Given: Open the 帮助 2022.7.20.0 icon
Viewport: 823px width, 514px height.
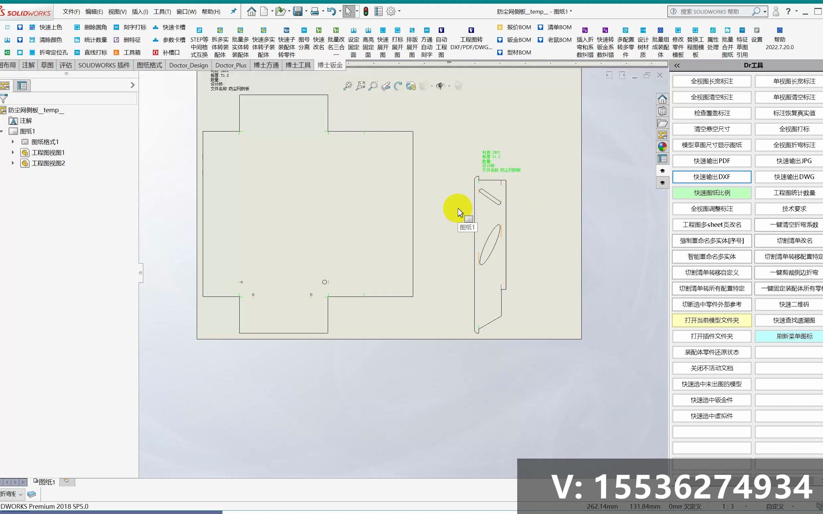Looking at the screenshot, I should 779,39.
